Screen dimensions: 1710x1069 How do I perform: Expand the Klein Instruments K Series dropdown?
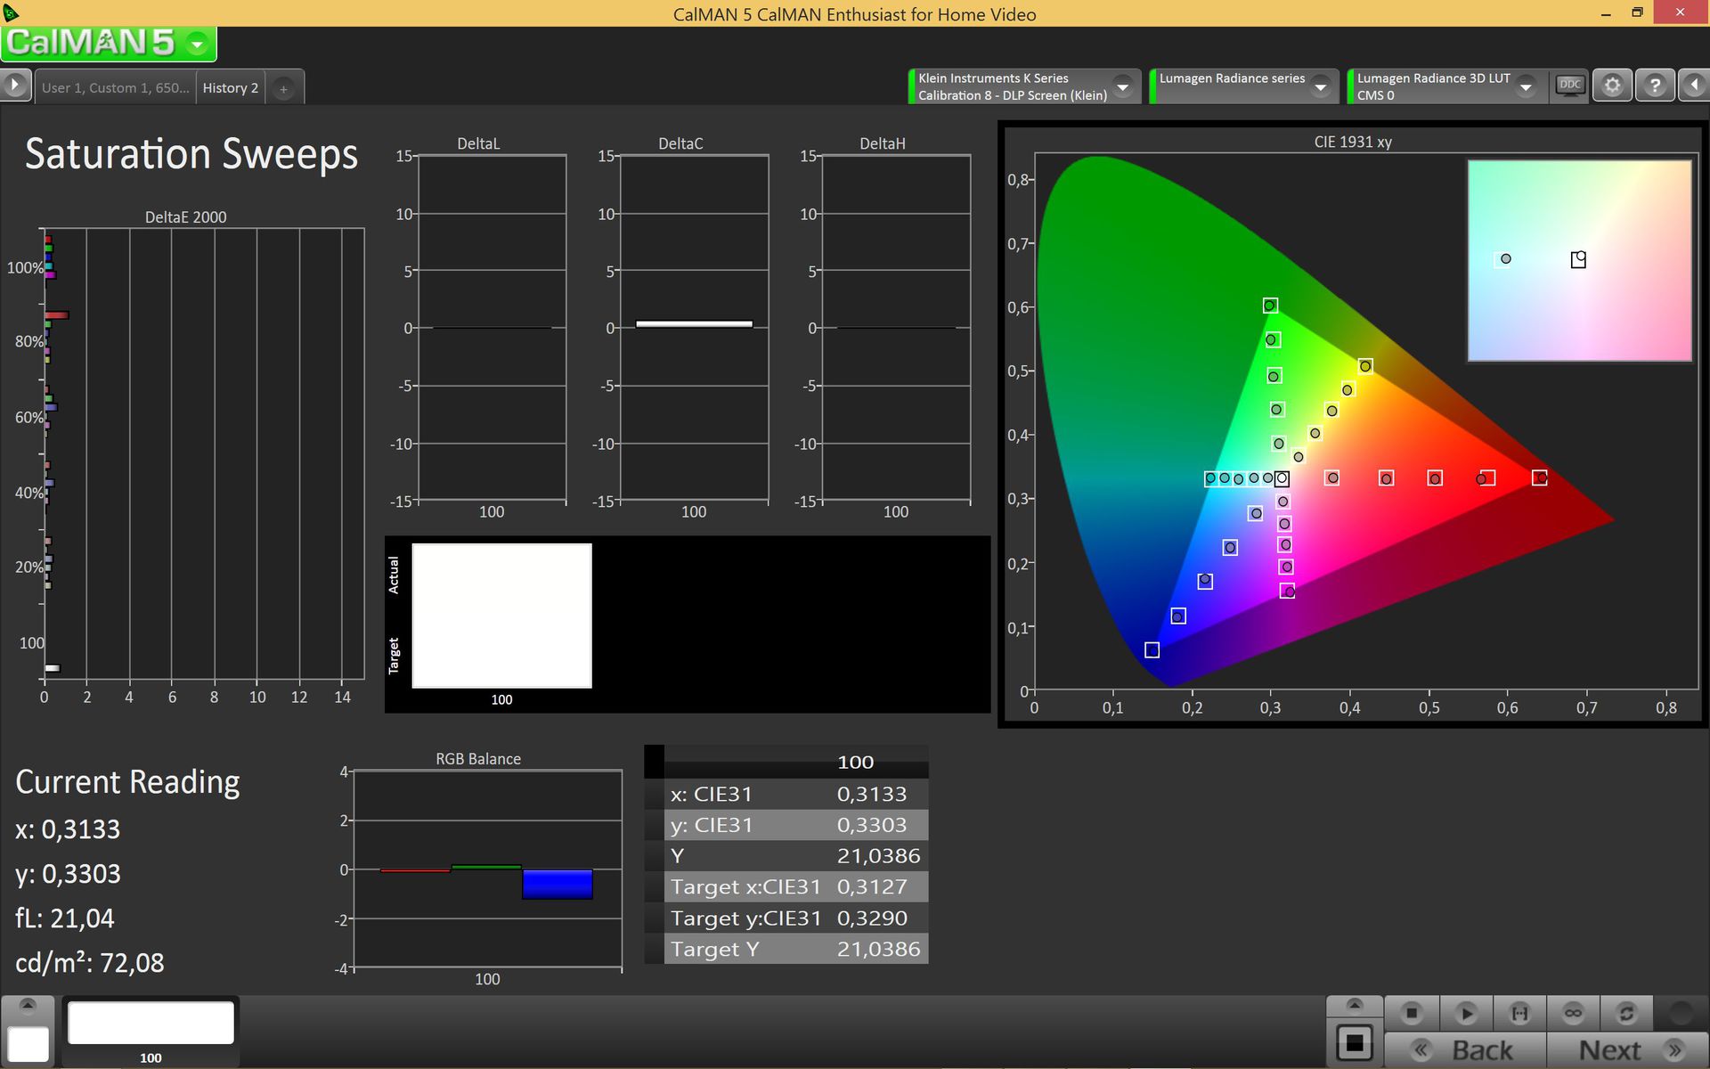point(1123,87)
